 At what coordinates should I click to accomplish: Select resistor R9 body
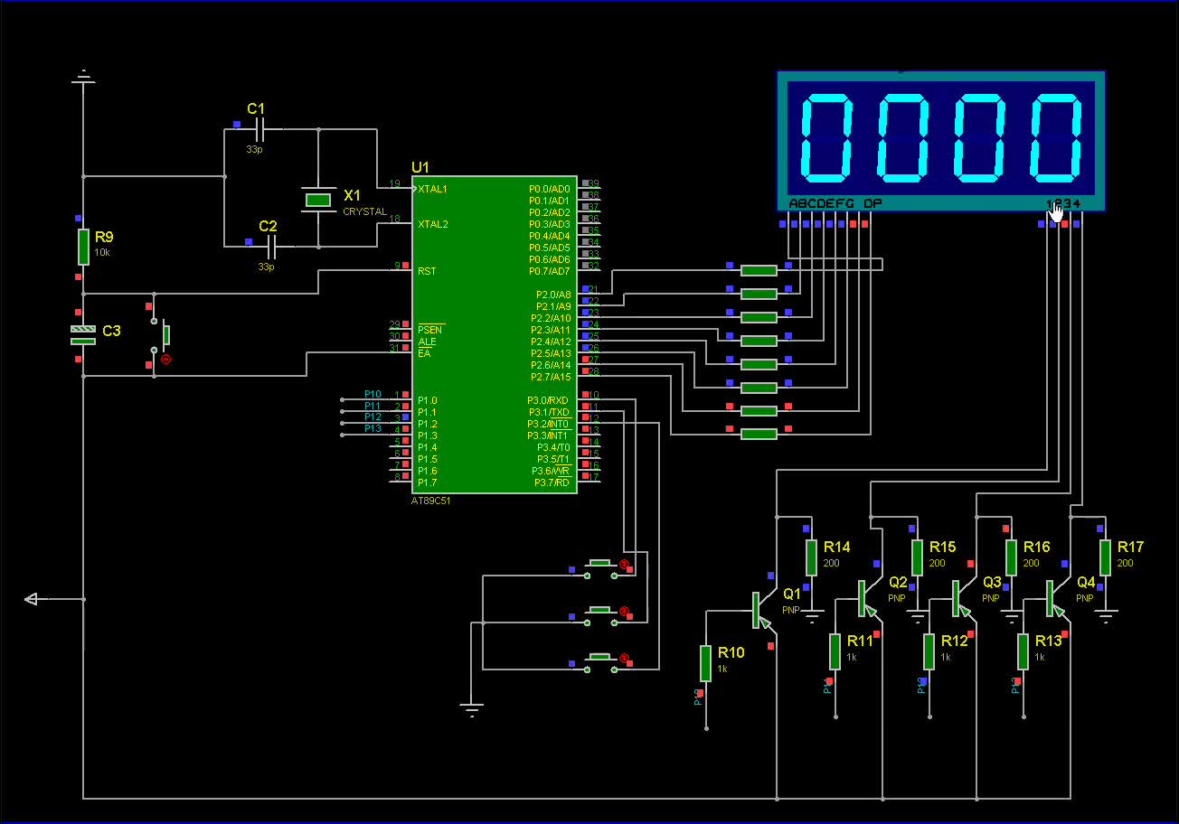pyautogui.click(x=83, y=247)
